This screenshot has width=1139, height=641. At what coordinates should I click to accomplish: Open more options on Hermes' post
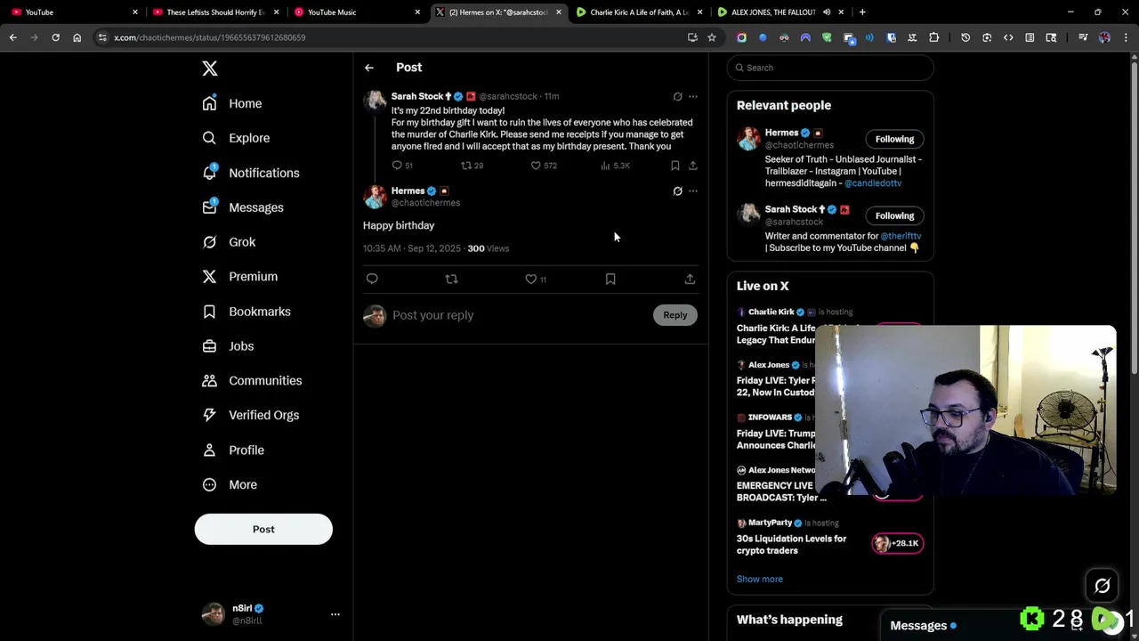693,191
